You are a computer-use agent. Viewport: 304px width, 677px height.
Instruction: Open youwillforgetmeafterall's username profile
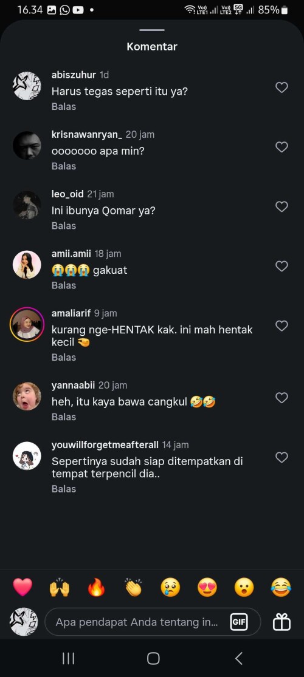(x=106, y=444)
